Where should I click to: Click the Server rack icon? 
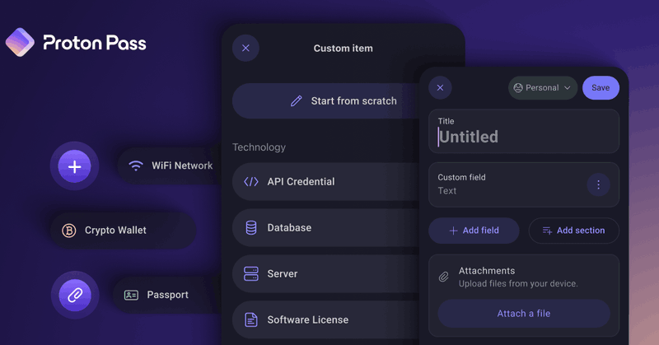[x=251, y=273]
